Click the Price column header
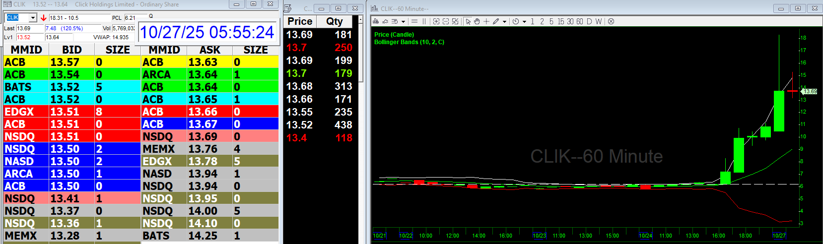This screenshot has width=823, height=244. pyautogui.click(x=300, y=21)
